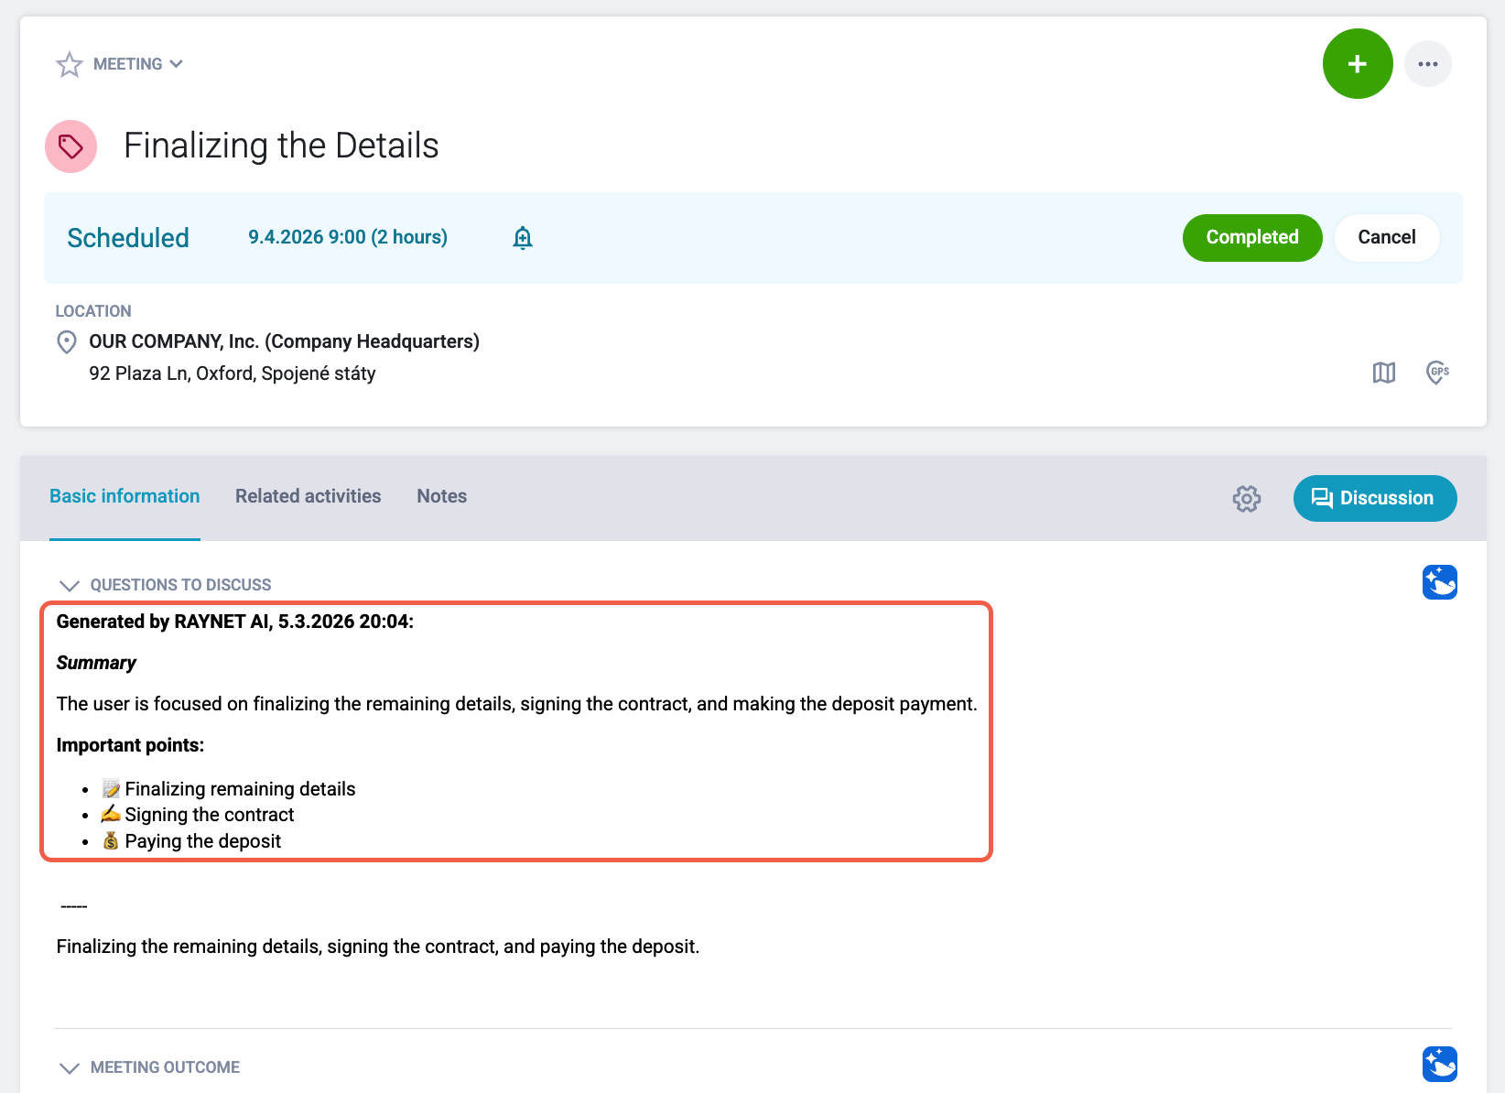
Task: Click the 'Paying the deposit' bullet point
Action: [x=203, y=841]
